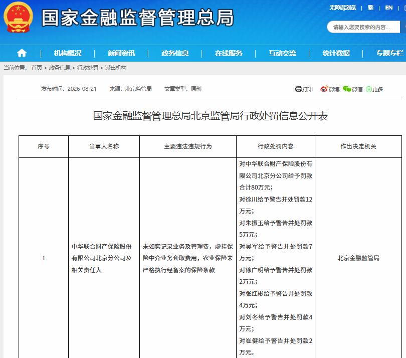This screenshot has width=406, height=358.
Task: Click the national emblem logo
Action: 18,18
